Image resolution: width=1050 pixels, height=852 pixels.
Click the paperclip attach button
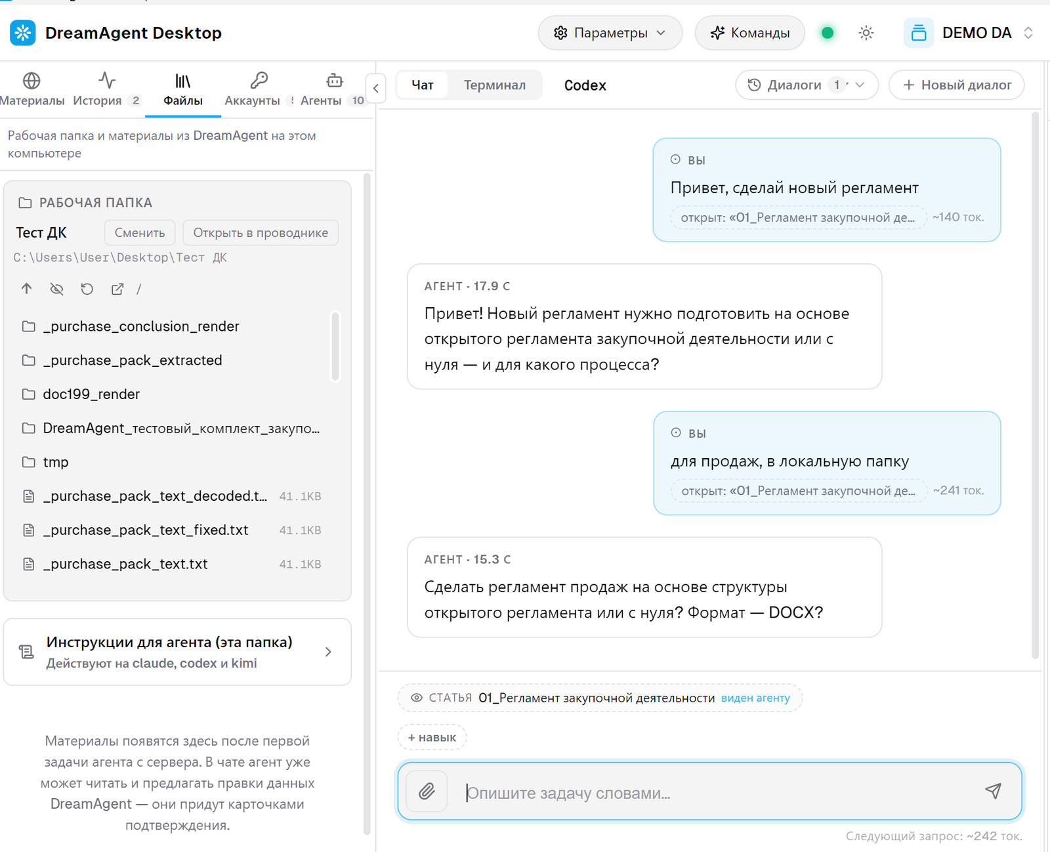[x=427, y=791]
